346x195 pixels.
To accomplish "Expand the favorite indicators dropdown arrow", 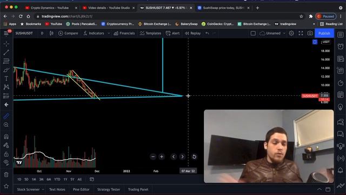I will click(x=109, y=33).
